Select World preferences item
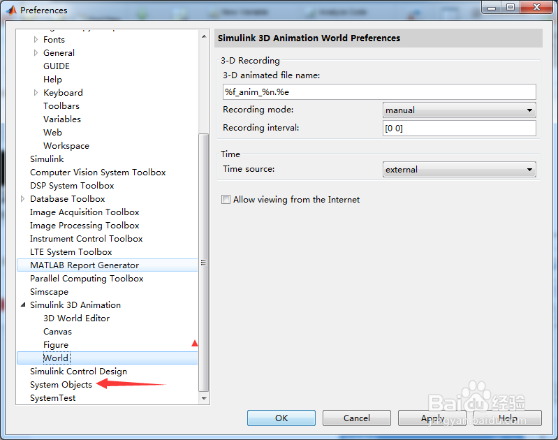558x440 pixels. coord(56,358)
